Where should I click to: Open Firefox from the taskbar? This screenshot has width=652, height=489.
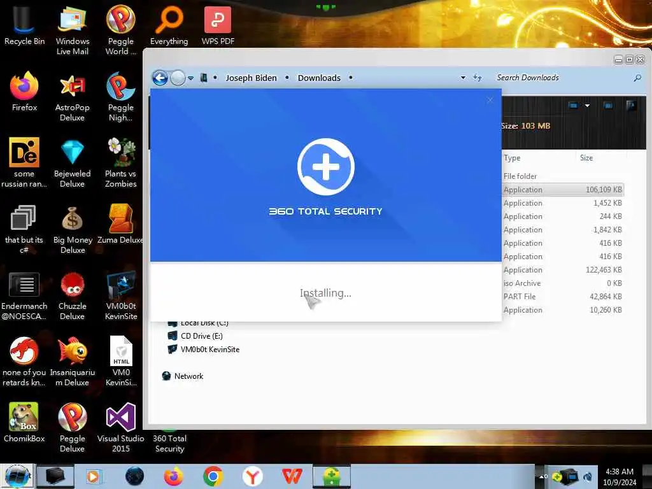pos(173,476)
